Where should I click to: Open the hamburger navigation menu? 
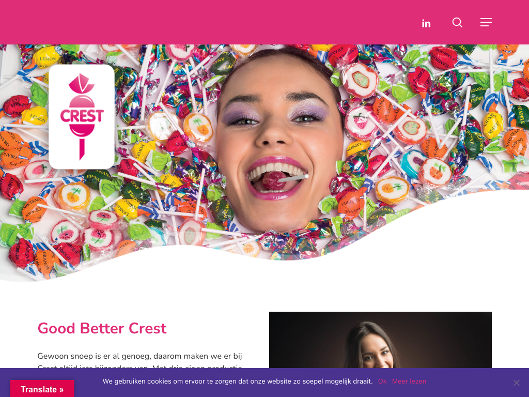point(486,22)
